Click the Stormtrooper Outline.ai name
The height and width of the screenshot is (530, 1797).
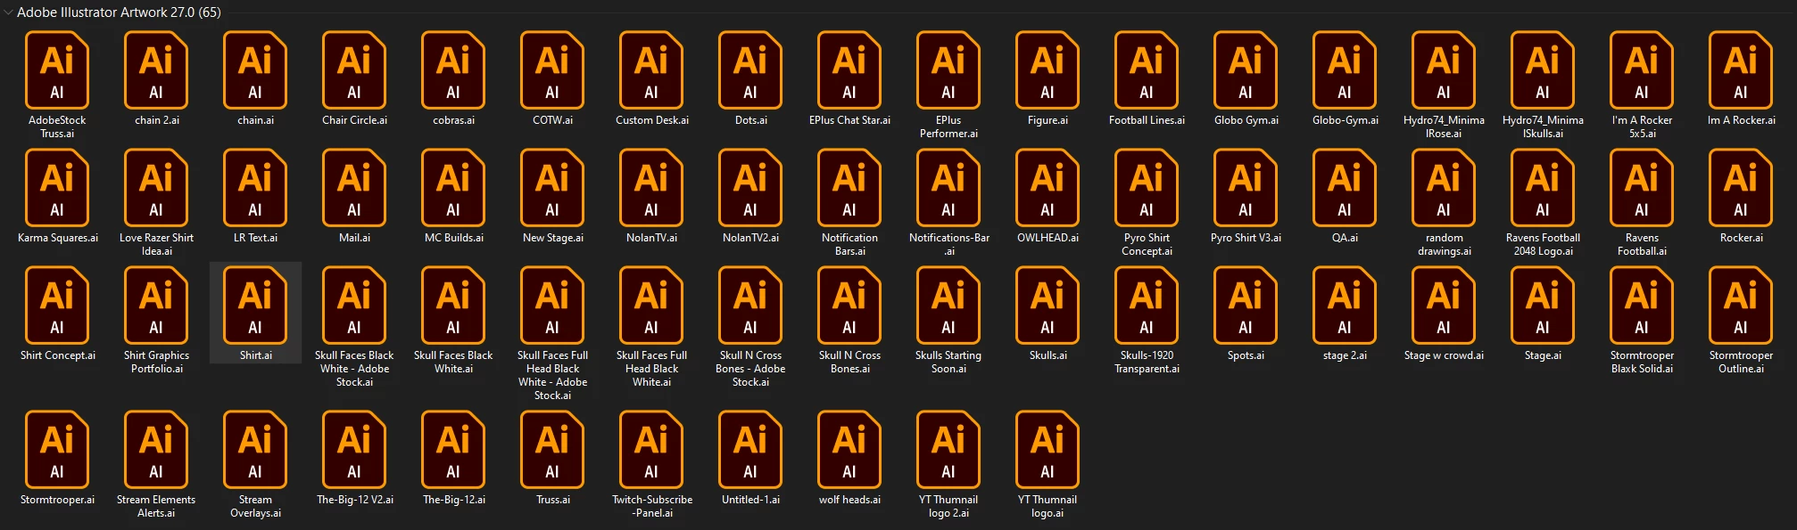(x=1741, y=362)
